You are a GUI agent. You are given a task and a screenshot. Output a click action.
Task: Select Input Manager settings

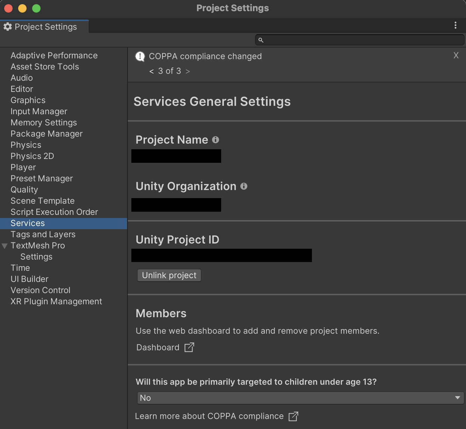(x=39, y=111)
